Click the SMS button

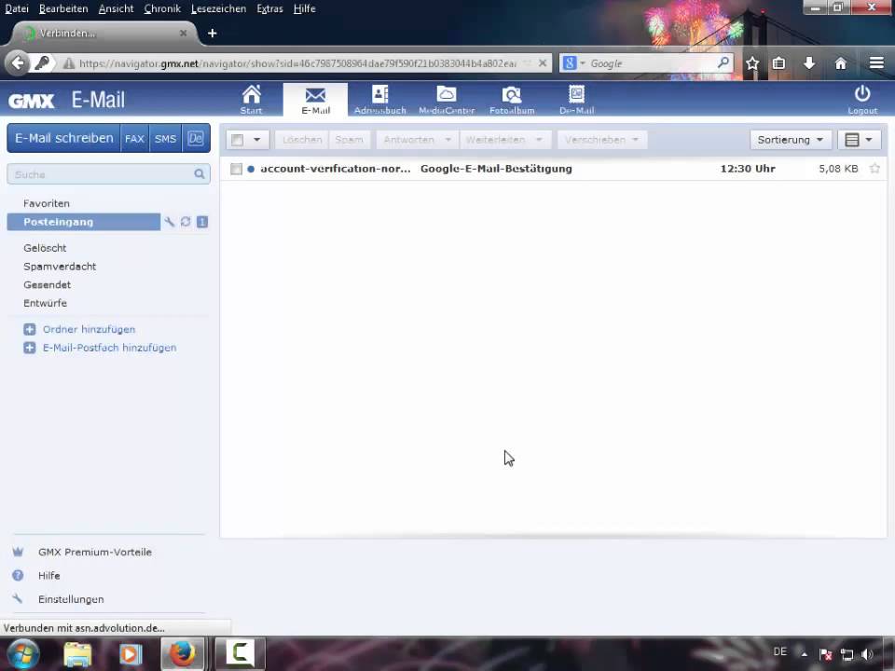tap(165, 138)
